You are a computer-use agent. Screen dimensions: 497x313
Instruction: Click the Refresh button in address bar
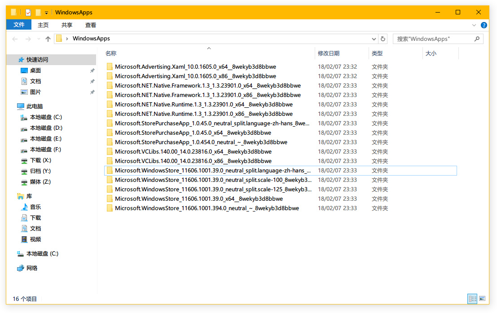tap(383, 39)
